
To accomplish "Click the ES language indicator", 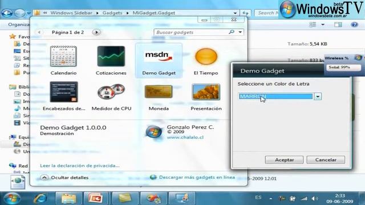I will (258, 198).
